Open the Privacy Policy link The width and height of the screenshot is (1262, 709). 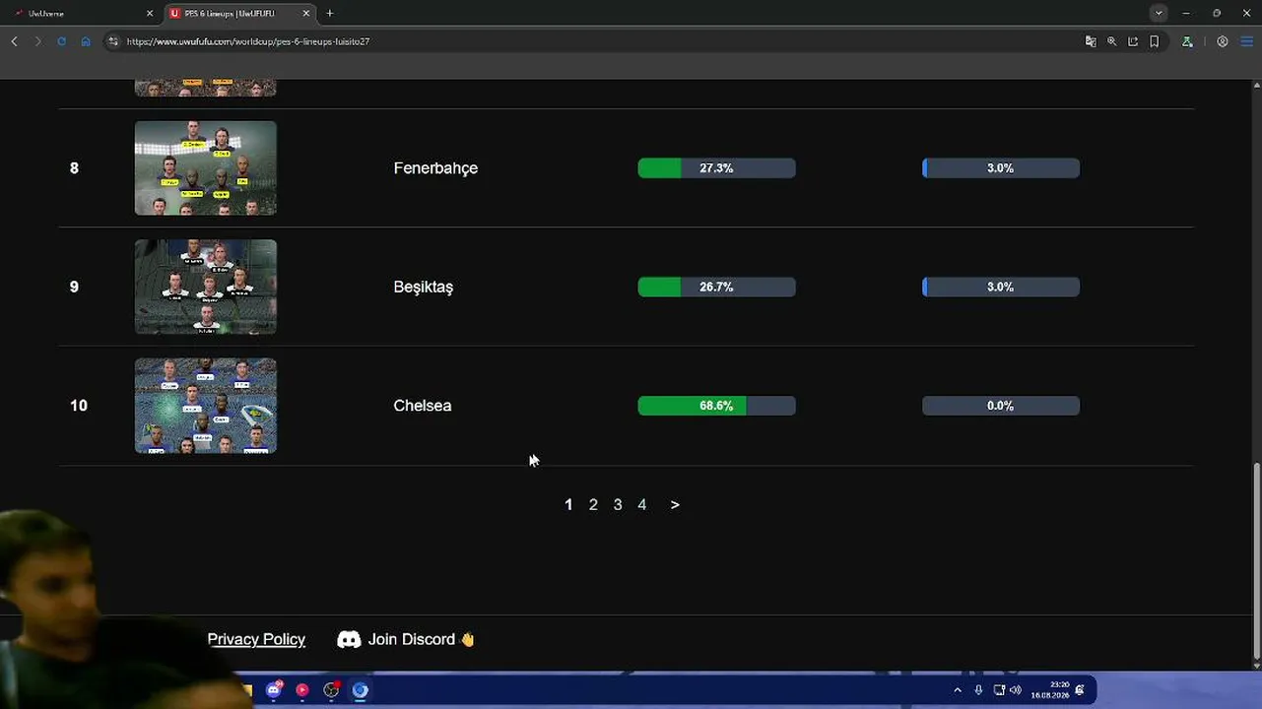[256, 639]
